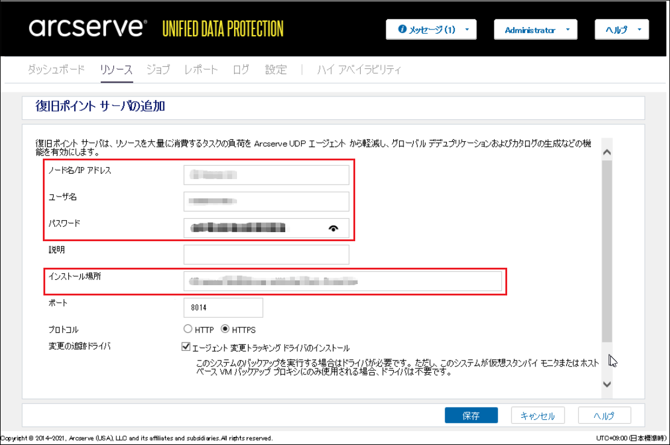The height and width of the screenshot is (445, 670).
Task: Click the プロトコル label
Action: (x=63, y=329)
